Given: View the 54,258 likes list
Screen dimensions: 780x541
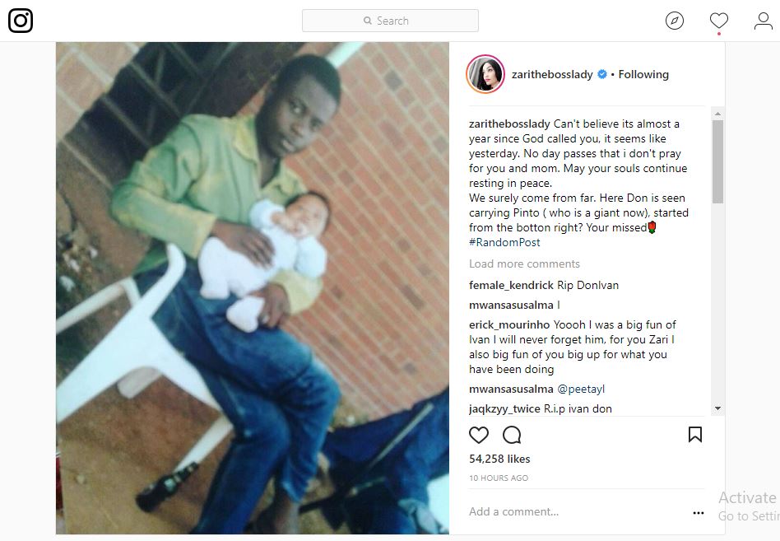Looking at the screenshot, I should point(499,459).
